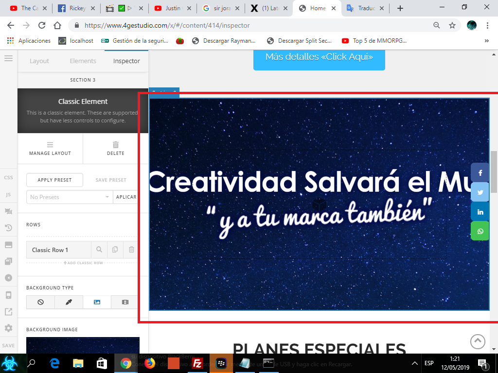Click the background image thumbnail
Screen dimensions: 498x373
83,345
